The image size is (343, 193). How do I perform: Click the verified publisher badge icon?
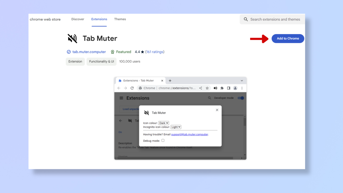tap(69, 52)
